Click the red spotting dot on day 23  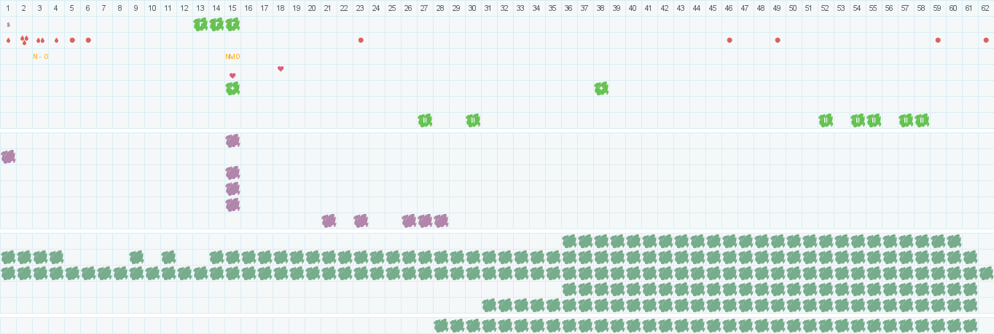pyautogui.click(x=361, y=40)
